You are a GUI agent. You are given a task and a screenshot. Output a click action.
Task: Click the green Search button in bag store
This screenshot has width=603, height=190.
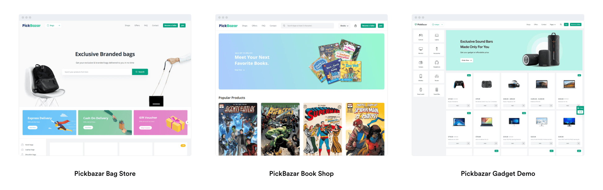pos(140,72)
